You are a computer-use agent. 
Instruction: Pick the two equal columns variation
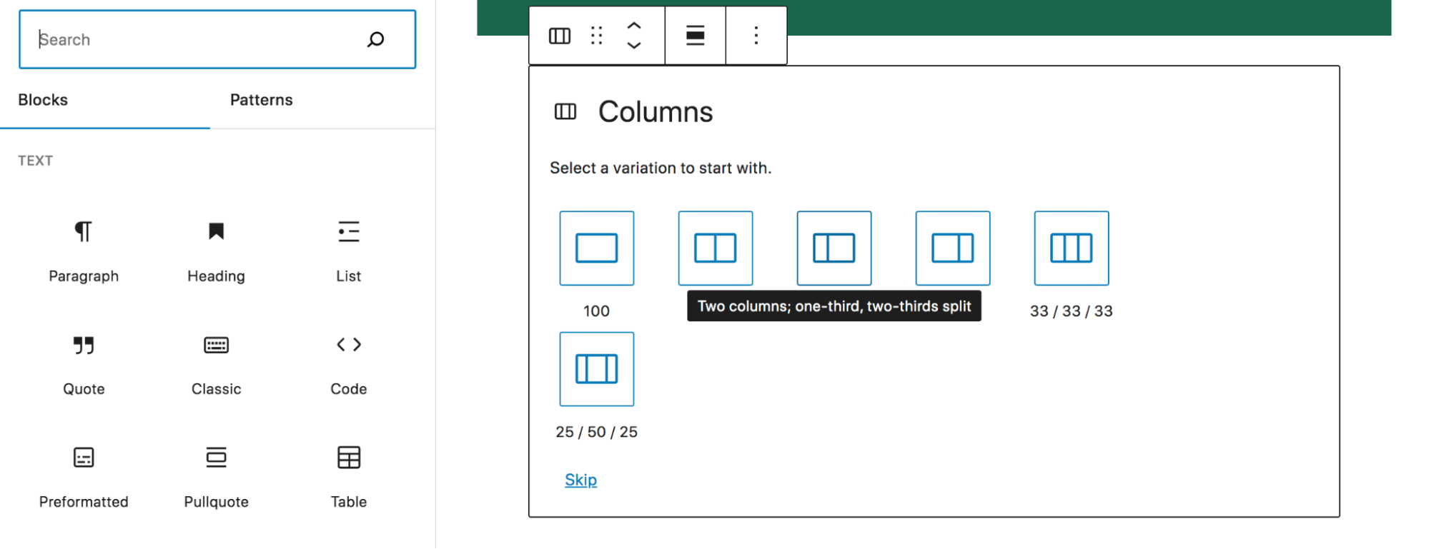tap(715, 248)
